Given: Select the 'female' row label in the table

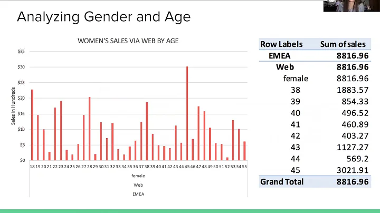Looking at the screenshot, I should [296, 79].
